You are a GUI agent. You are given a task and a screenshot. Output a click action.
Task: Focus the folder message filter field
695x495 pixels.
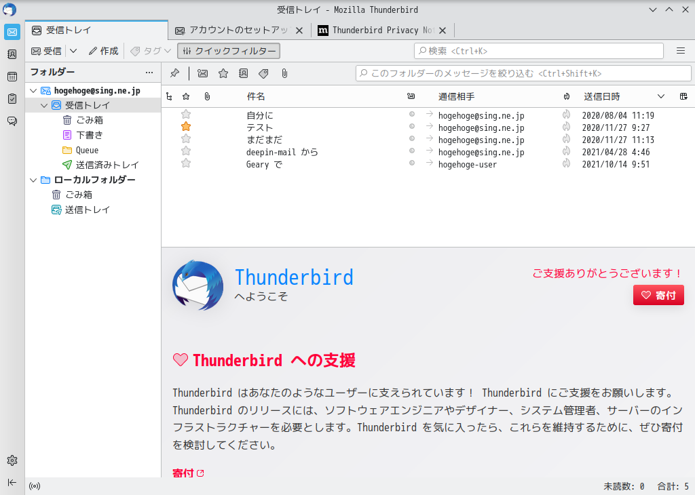523,73
